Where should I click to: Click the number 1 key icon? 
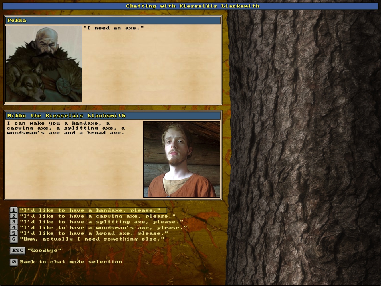(x=14, y=210)
